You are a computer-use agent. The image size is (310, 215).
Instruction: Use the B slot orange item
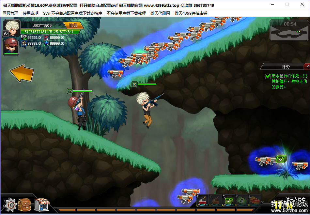[x=255, y=200]
